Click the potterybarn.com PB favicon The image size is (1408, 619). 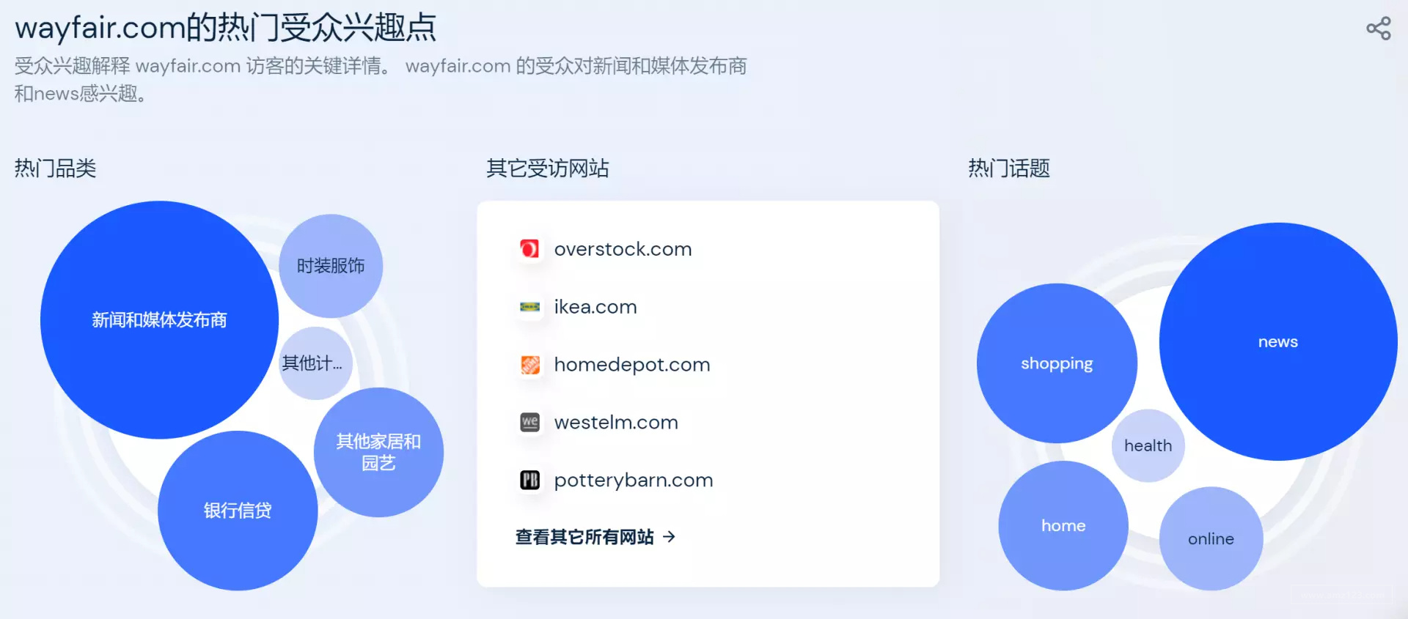tap(529, 480)
